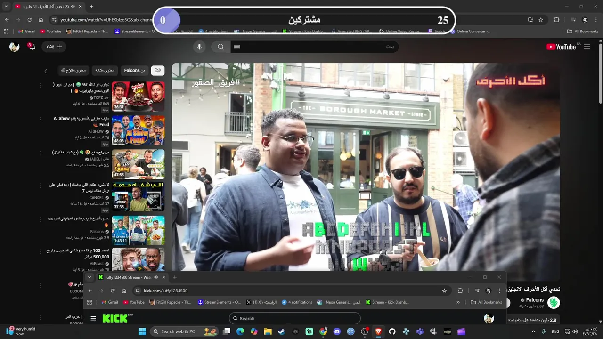The width and height of the screenshot is (603, 339).
Task: Click the YouTube create (إنشاء) button
Action: tap(54, 47)
